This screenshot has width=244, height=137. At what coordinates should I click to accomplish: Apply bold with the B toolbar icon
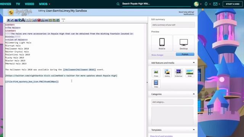[x=8, y=20]
